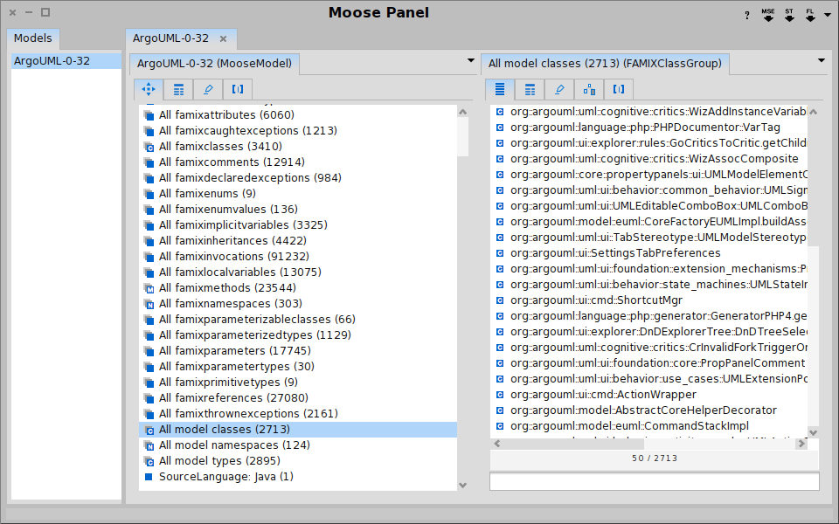Open the MSE import menu button
This screenshot has height=524, width=839.
(x=768, y=15)
